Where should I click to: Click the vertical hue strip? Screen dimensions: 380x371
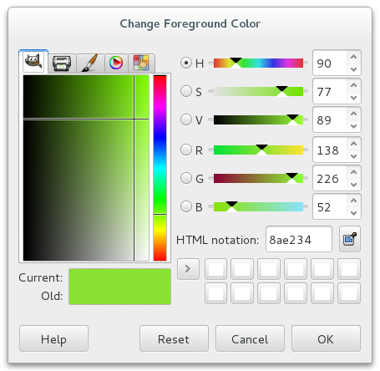160,168
